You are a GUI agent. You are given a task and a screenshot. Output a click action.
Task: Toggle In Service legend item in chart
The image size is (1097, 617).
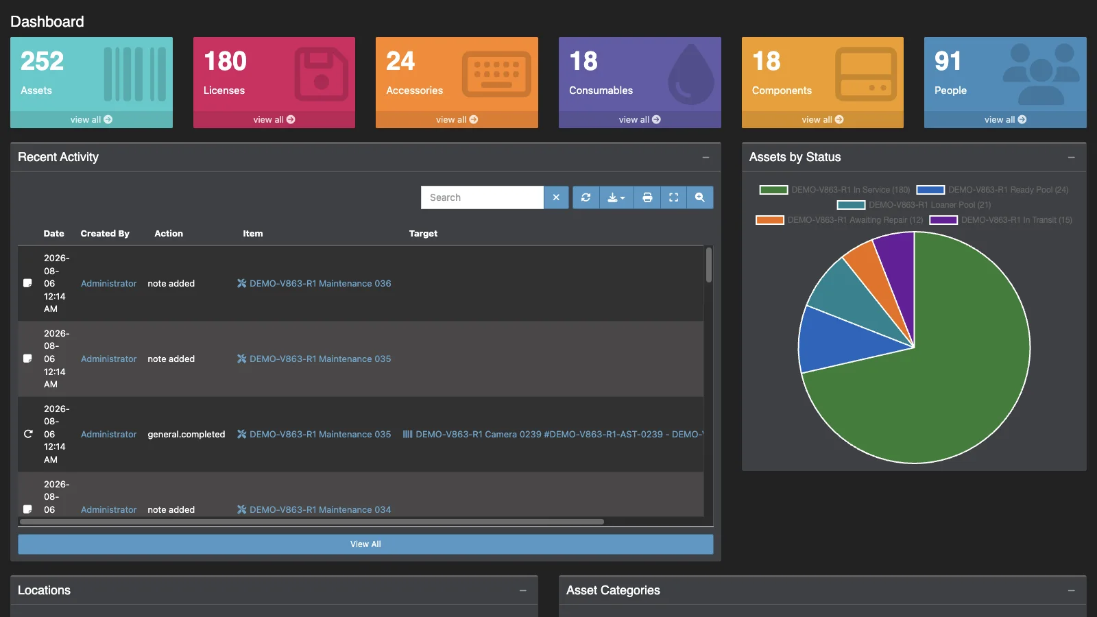834,190
